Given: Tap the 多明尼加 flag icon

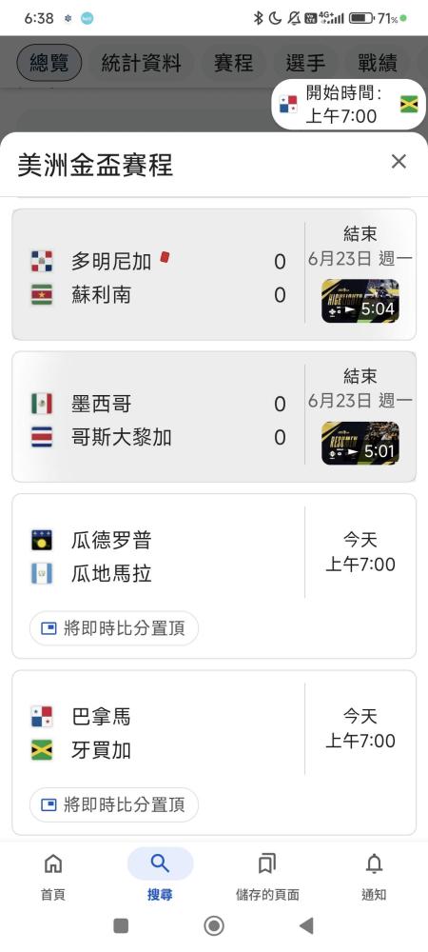Looking at the screenshot, I should click(42, 261).
